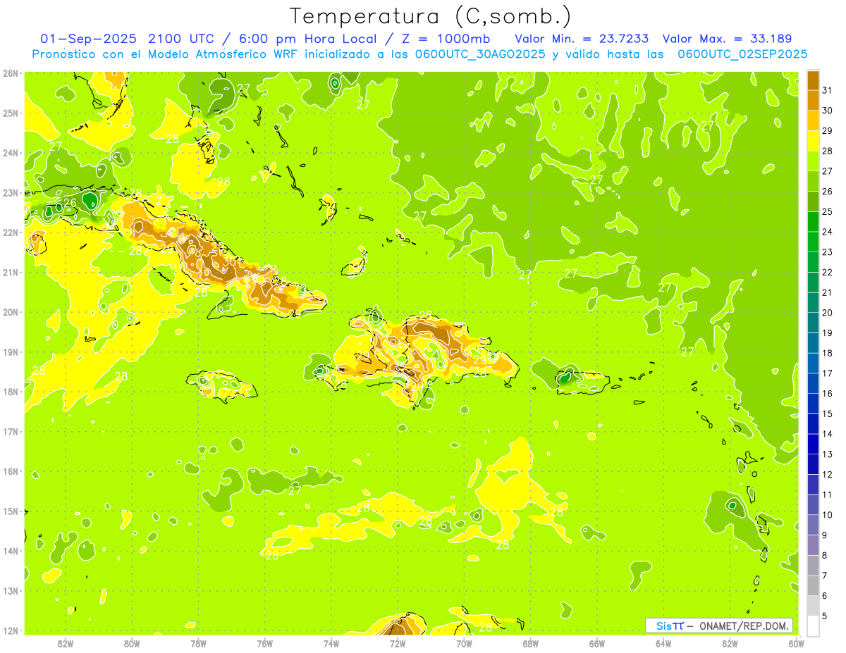Click the legend value "15" on the color bar
Viewport: 846px width, 653px height.
(828, 414)
